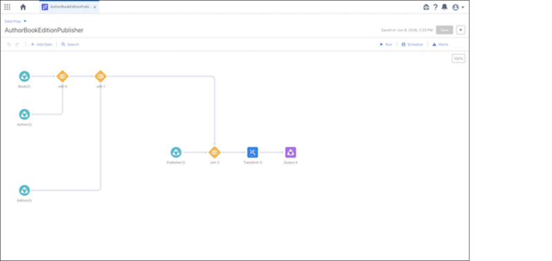Select the Book(2) input node
The image size is (552, 261).
pos(24,76)
